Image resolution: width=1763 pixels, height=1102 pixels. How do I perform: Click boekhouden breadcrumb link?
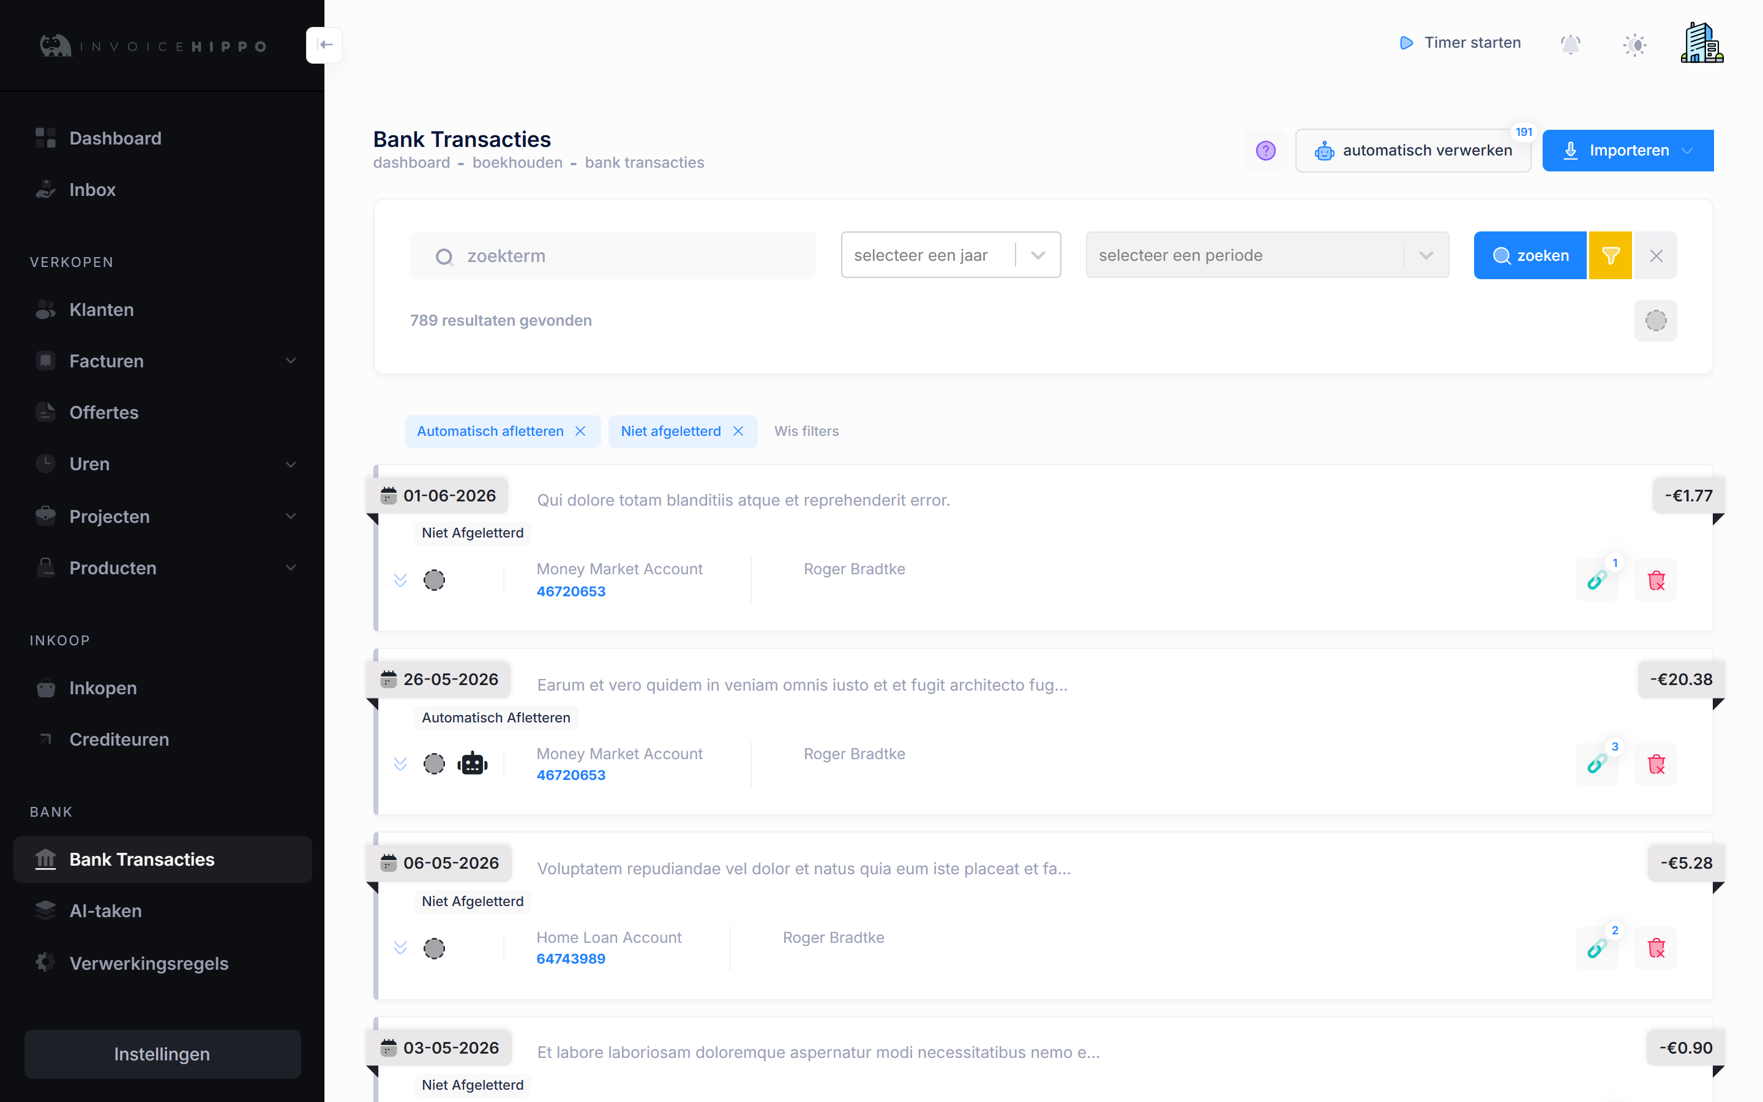(517, 162)
